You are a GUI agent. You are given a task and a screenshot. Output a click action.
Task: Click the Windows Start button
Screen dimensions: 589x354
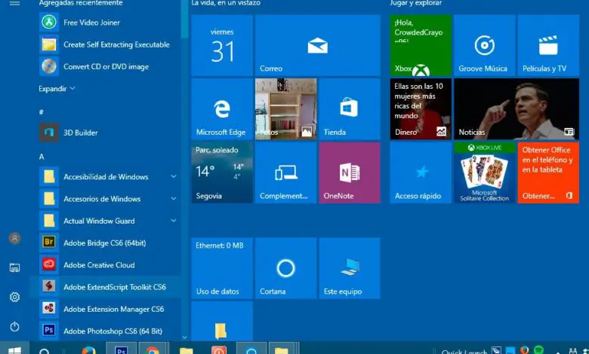pyautogui.click(x=14, y=349)
